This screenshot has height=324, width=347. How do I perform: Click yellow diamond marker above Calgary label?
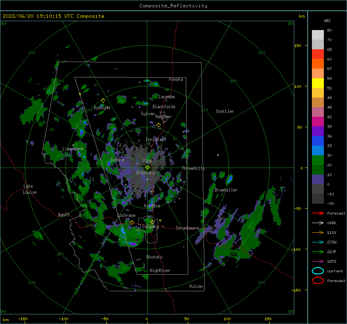tap(152, 222)
